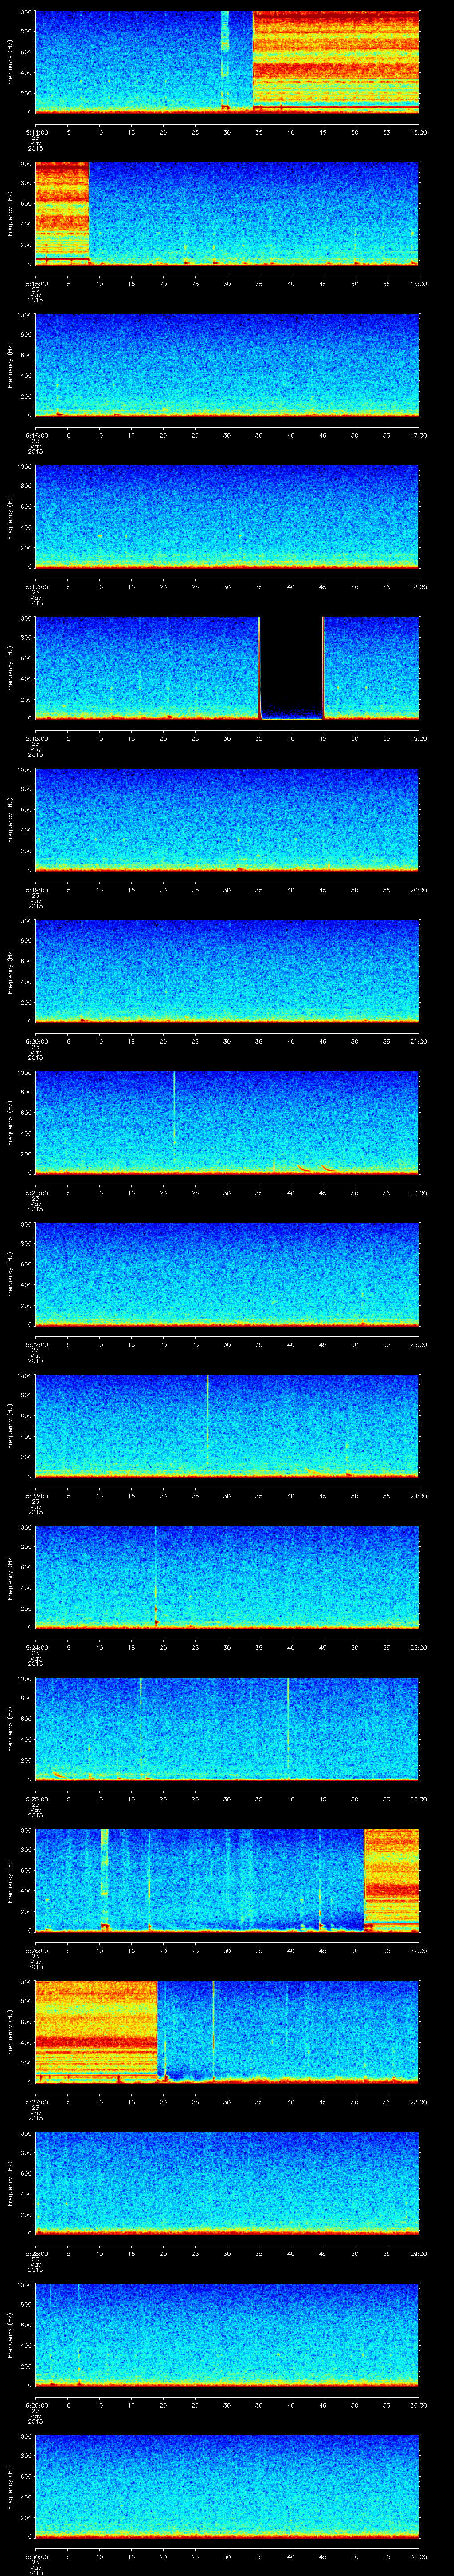Click the 5:24:00 start time label
Viewport: 454px width, 2576px height.
pyautogui.click(x=36, y=1647)
